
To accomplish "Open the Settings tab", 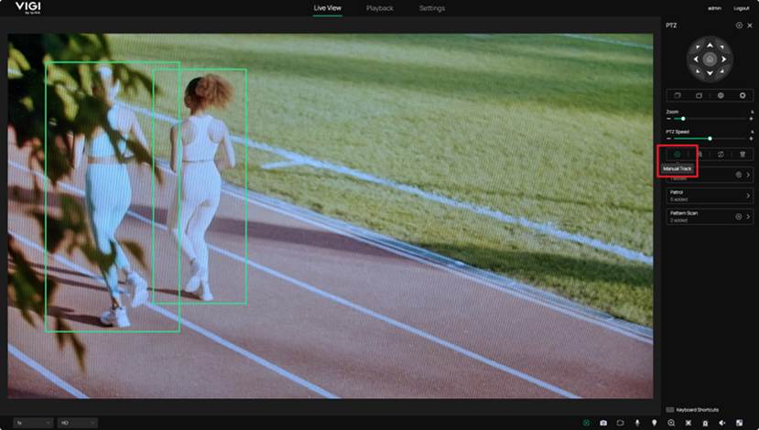I will tap(432, 8).
